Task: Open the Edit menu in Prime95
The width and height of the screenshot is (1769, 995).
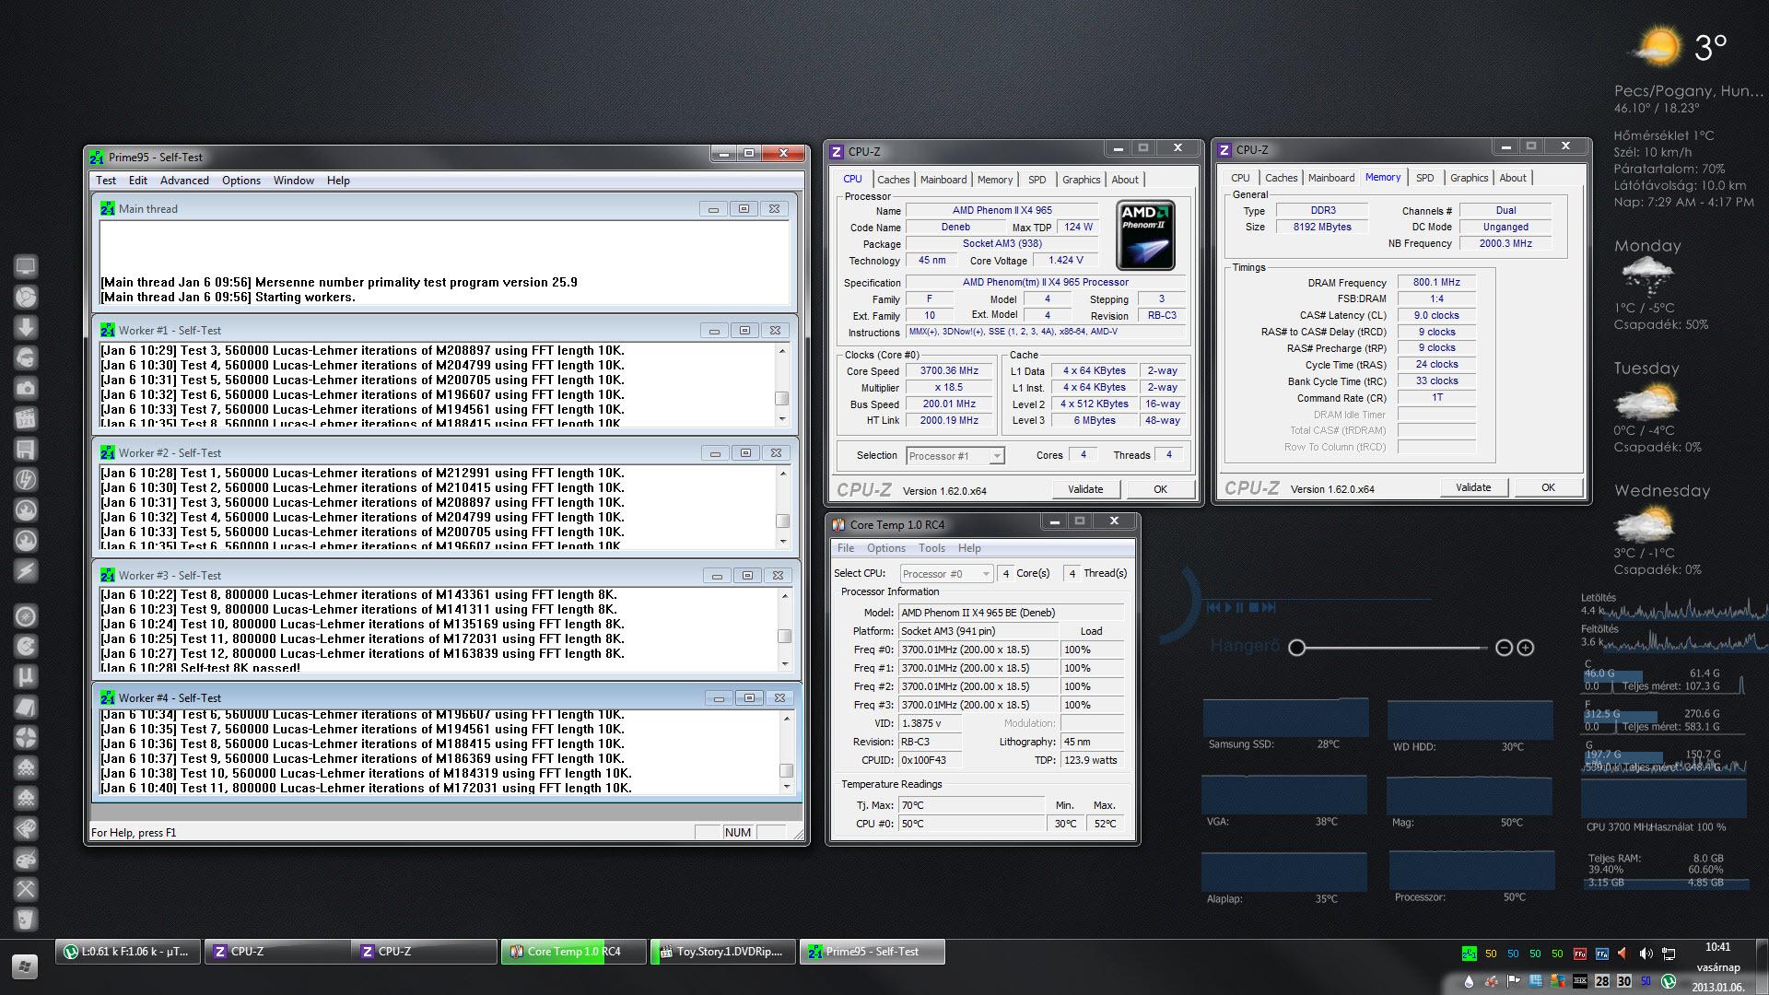Action: (138, 181)
